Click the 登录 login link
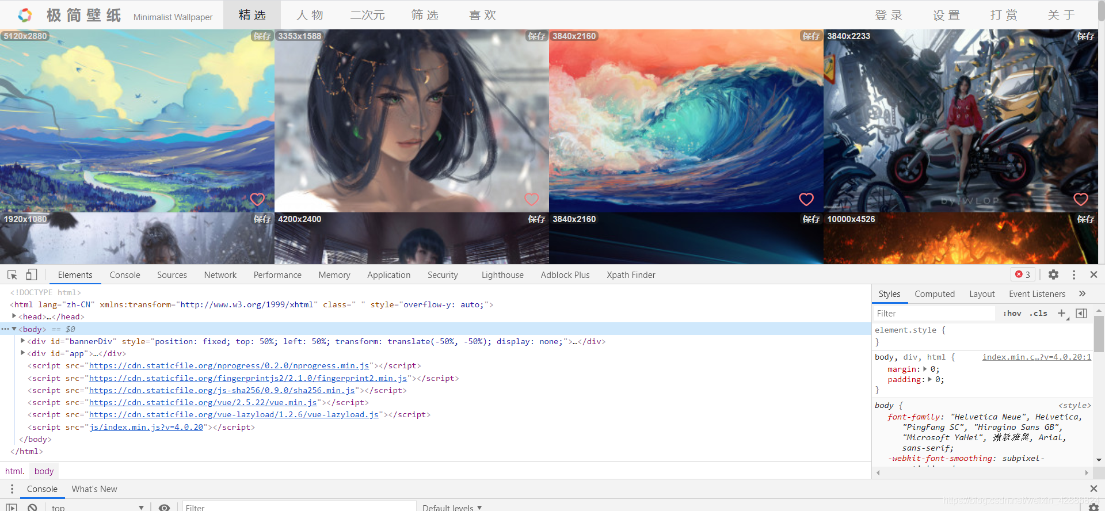Image resolution: width=1105 pixels, height=511 pixels. [889, 15]
